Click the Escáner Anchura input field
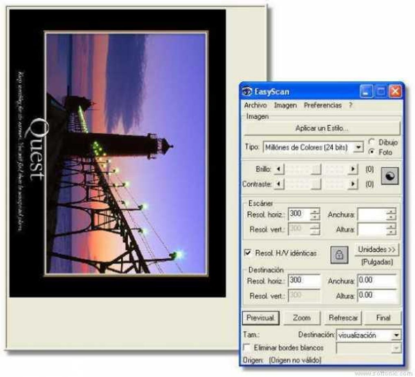Image resolution: width=415 pixels, height=377 pixels. [372, 214]
